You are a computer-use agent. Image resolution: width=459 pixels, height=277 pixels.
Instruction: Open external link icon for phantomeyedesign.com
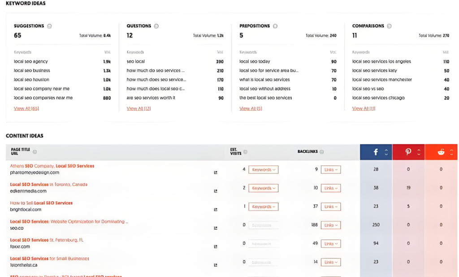tap(216, 172)
